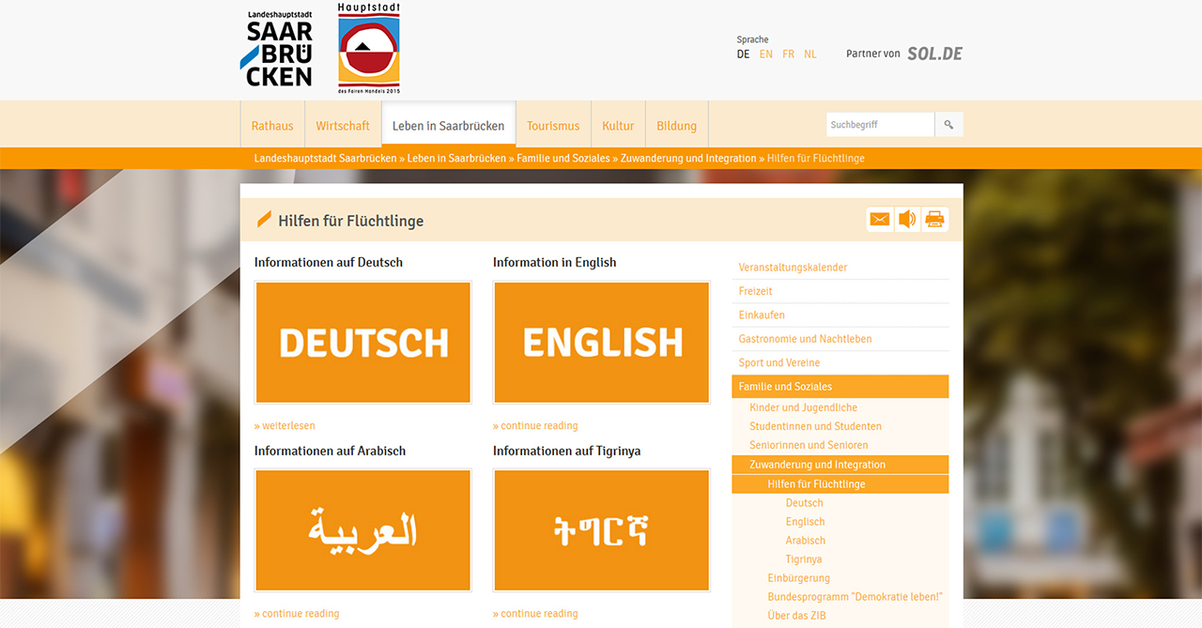The height and width of the screenshot is (628, 1202).
Task: Open the ENGLISH orange tile
Action: 602,343
